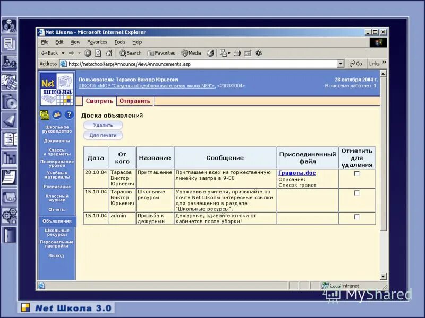Open the Favorites toolbar button
The image size is (425, 318).
click(161, 53)
